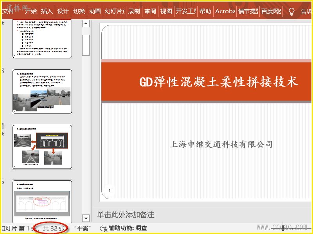Click the thumbnail pane scroll down arrow
Screen dimensions: 313x234
point(86,218)
